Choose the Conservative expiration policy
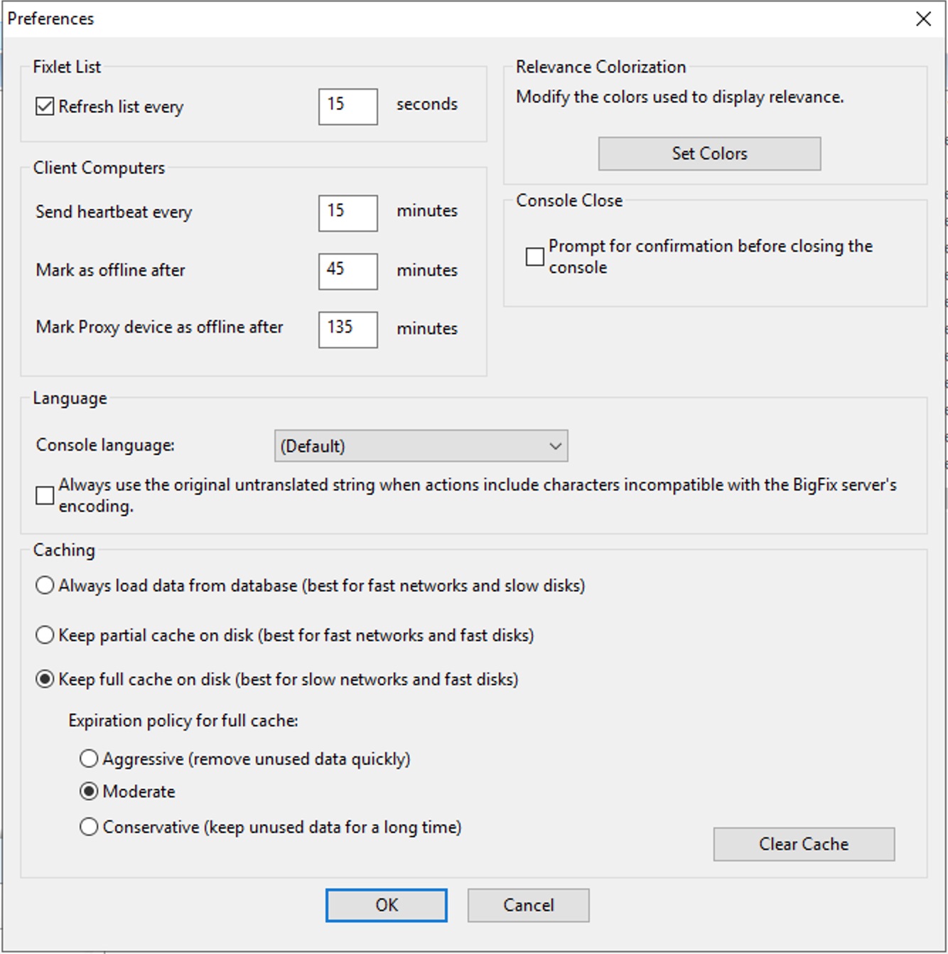 tap(88, 826)
